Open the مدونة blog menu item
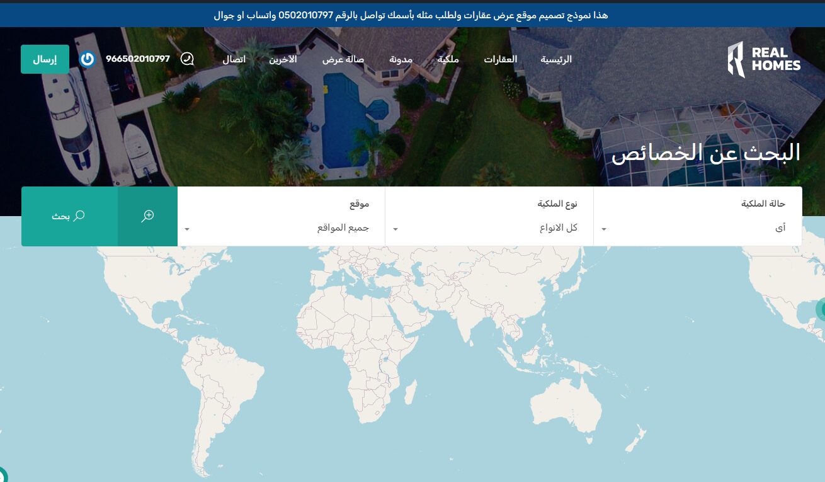This screenshot has height=482, width=825. (x=401, y=60)
